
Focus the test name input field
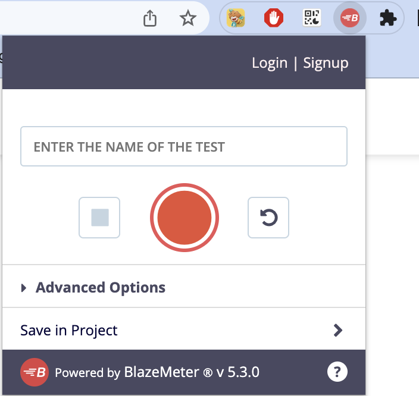pyautogui.click(x=184, y=146)
